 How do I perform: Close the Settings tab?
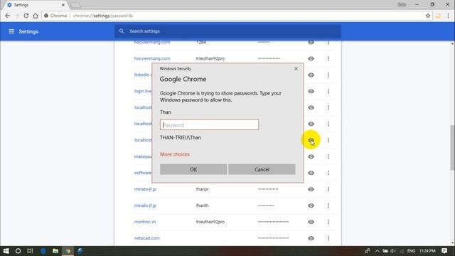point(63,5)
